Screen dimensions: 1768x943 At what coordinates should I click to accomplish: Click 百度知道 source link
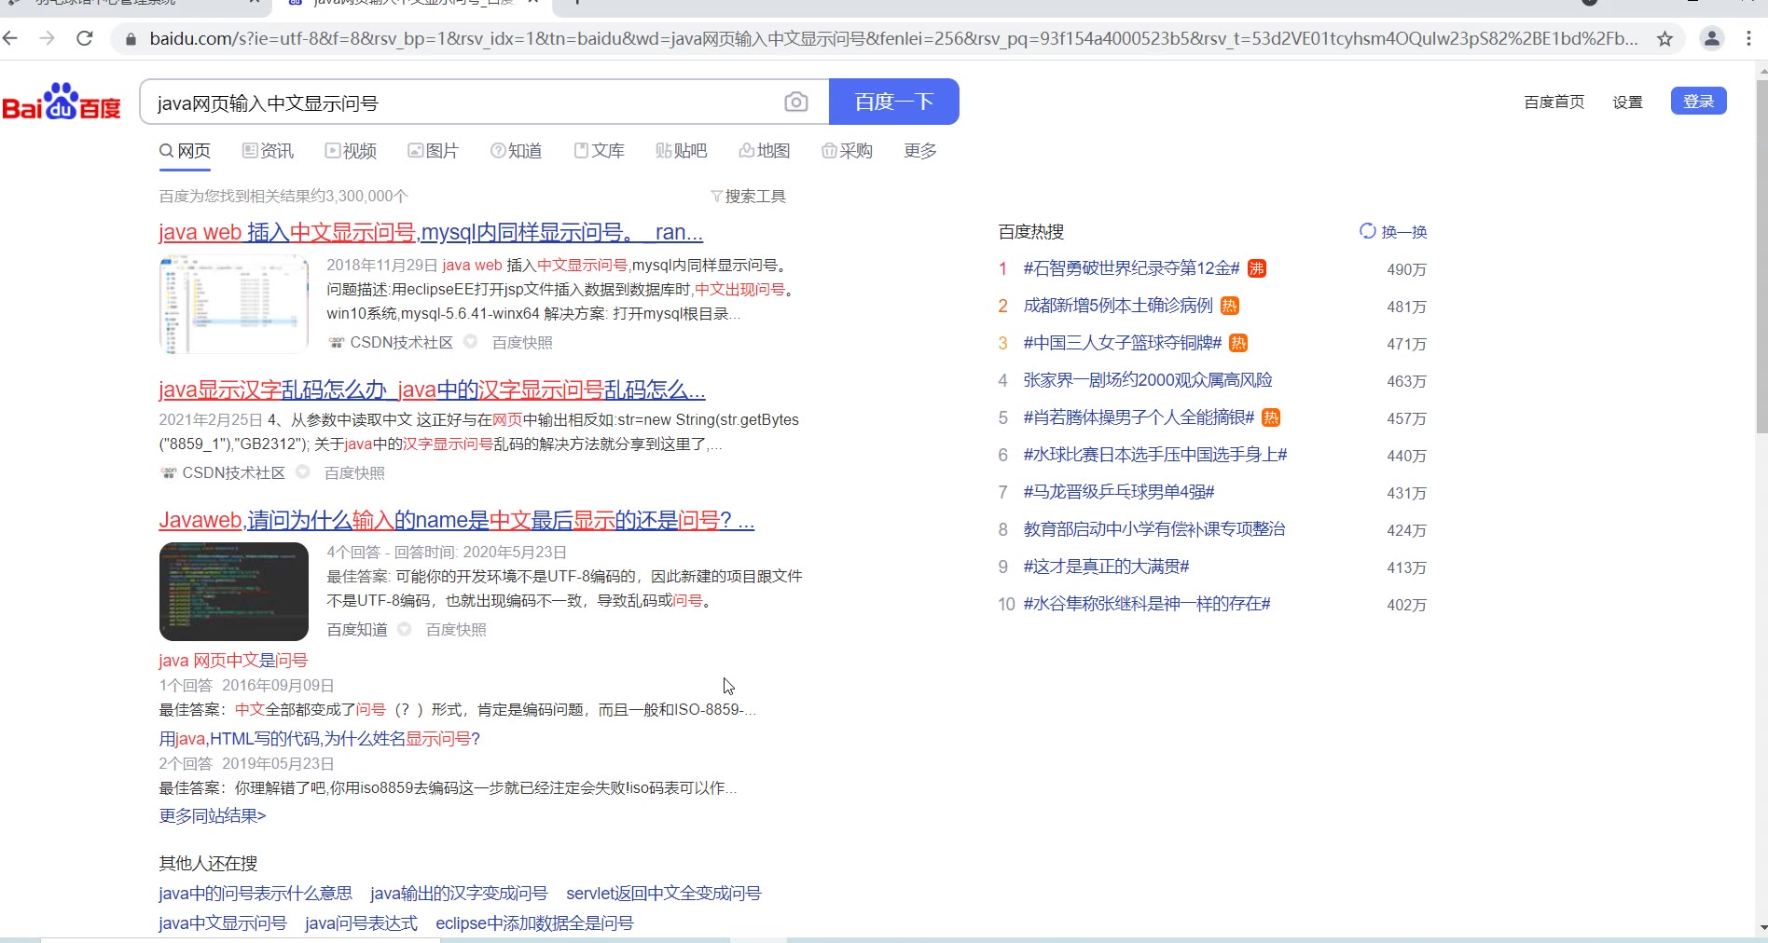[x=357, y=630]
